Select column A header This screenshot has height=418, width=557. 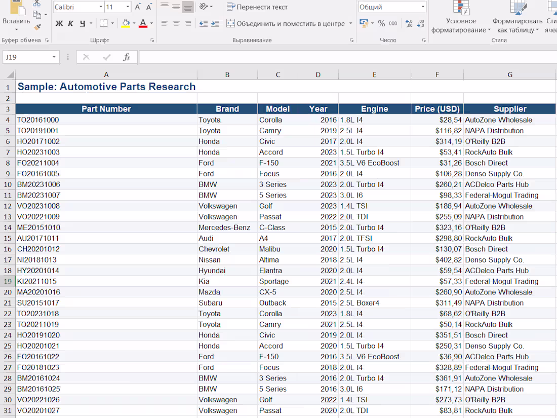106,74
